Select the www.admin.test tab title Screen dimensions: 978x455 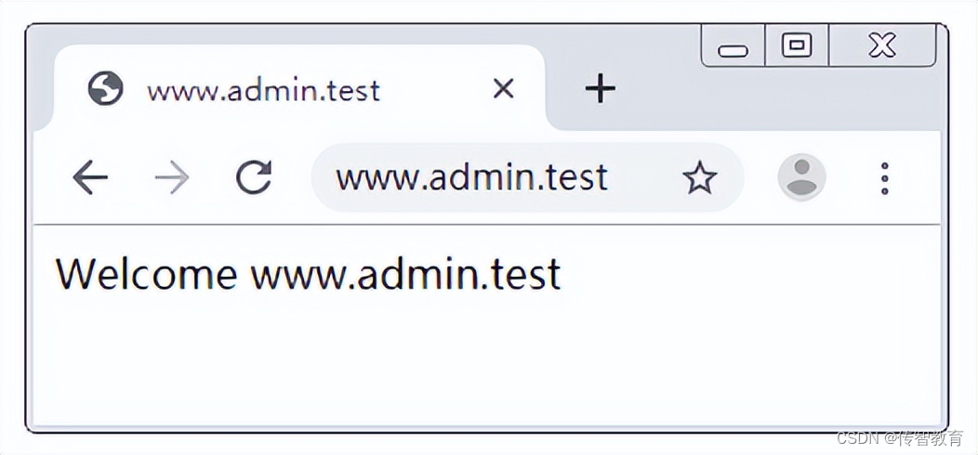(263, 91)
